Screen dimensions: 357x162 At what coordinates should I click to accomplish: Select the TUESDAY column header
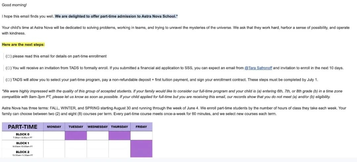[76, 127]
